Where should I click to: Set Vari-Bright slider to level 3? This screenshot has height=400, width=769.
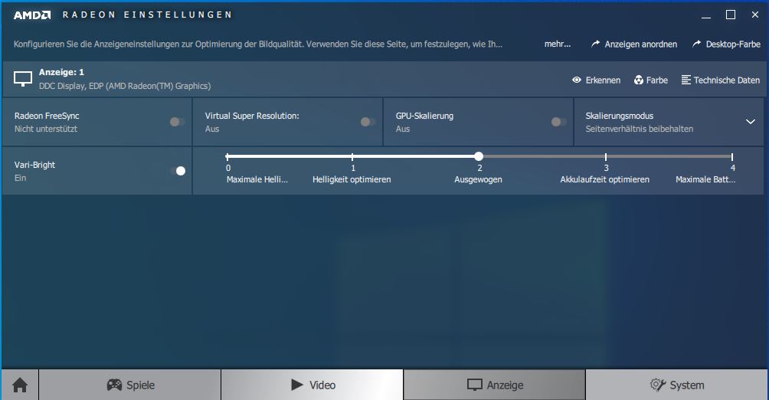[x=606, y=156]
